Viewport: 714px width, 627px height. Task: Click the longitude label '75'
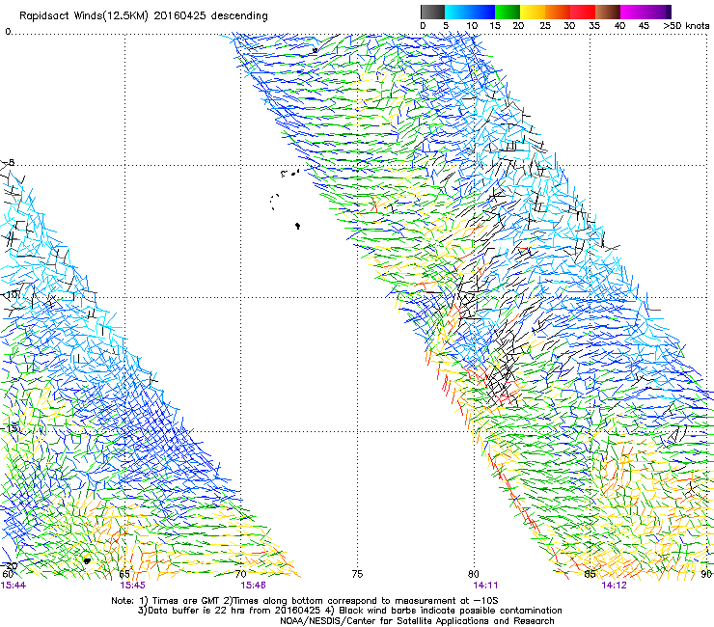pyautogui.click(x=357, y=574)
